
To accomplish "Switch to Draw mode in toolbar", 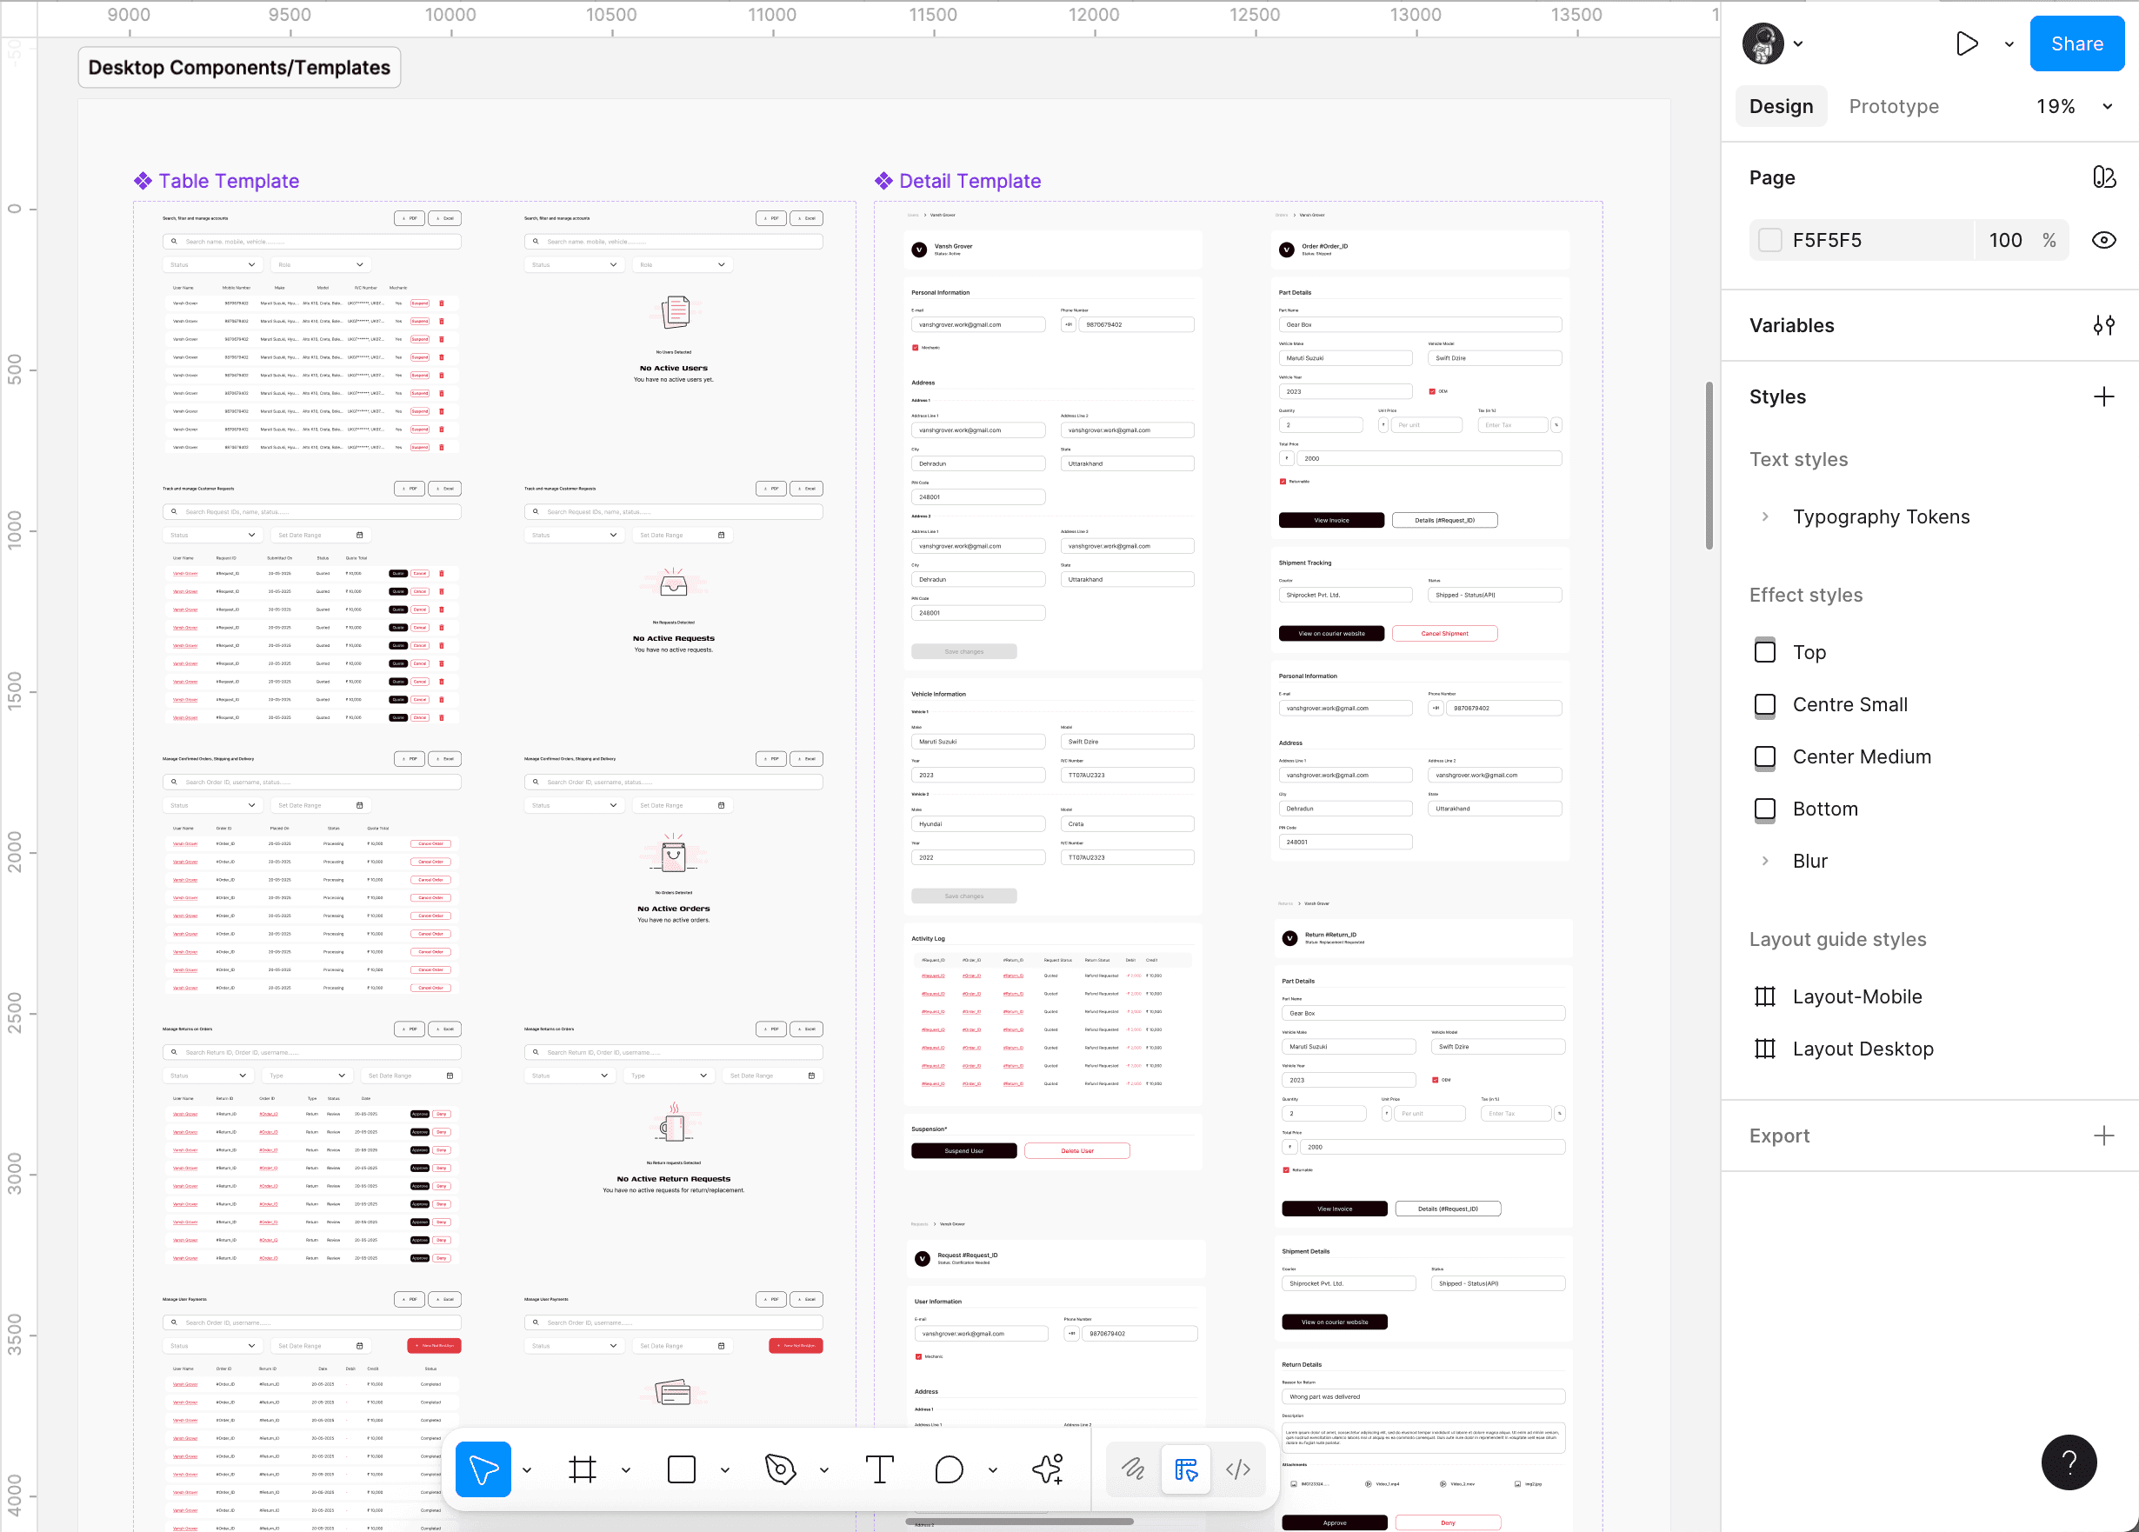I will 1133,1469.
